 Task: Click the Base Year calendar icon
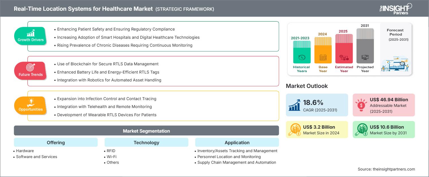(x=323, y=57)
